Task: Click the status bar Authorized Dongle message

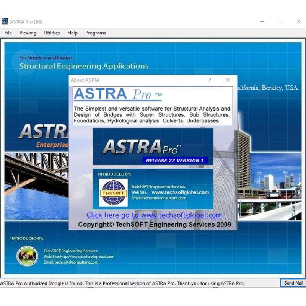Action: [122, 283]
